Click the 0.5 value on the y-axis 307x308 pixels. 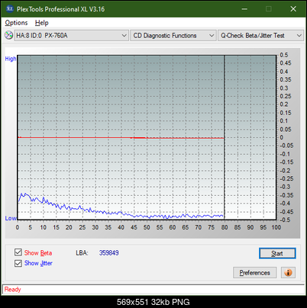pos(284,55)
